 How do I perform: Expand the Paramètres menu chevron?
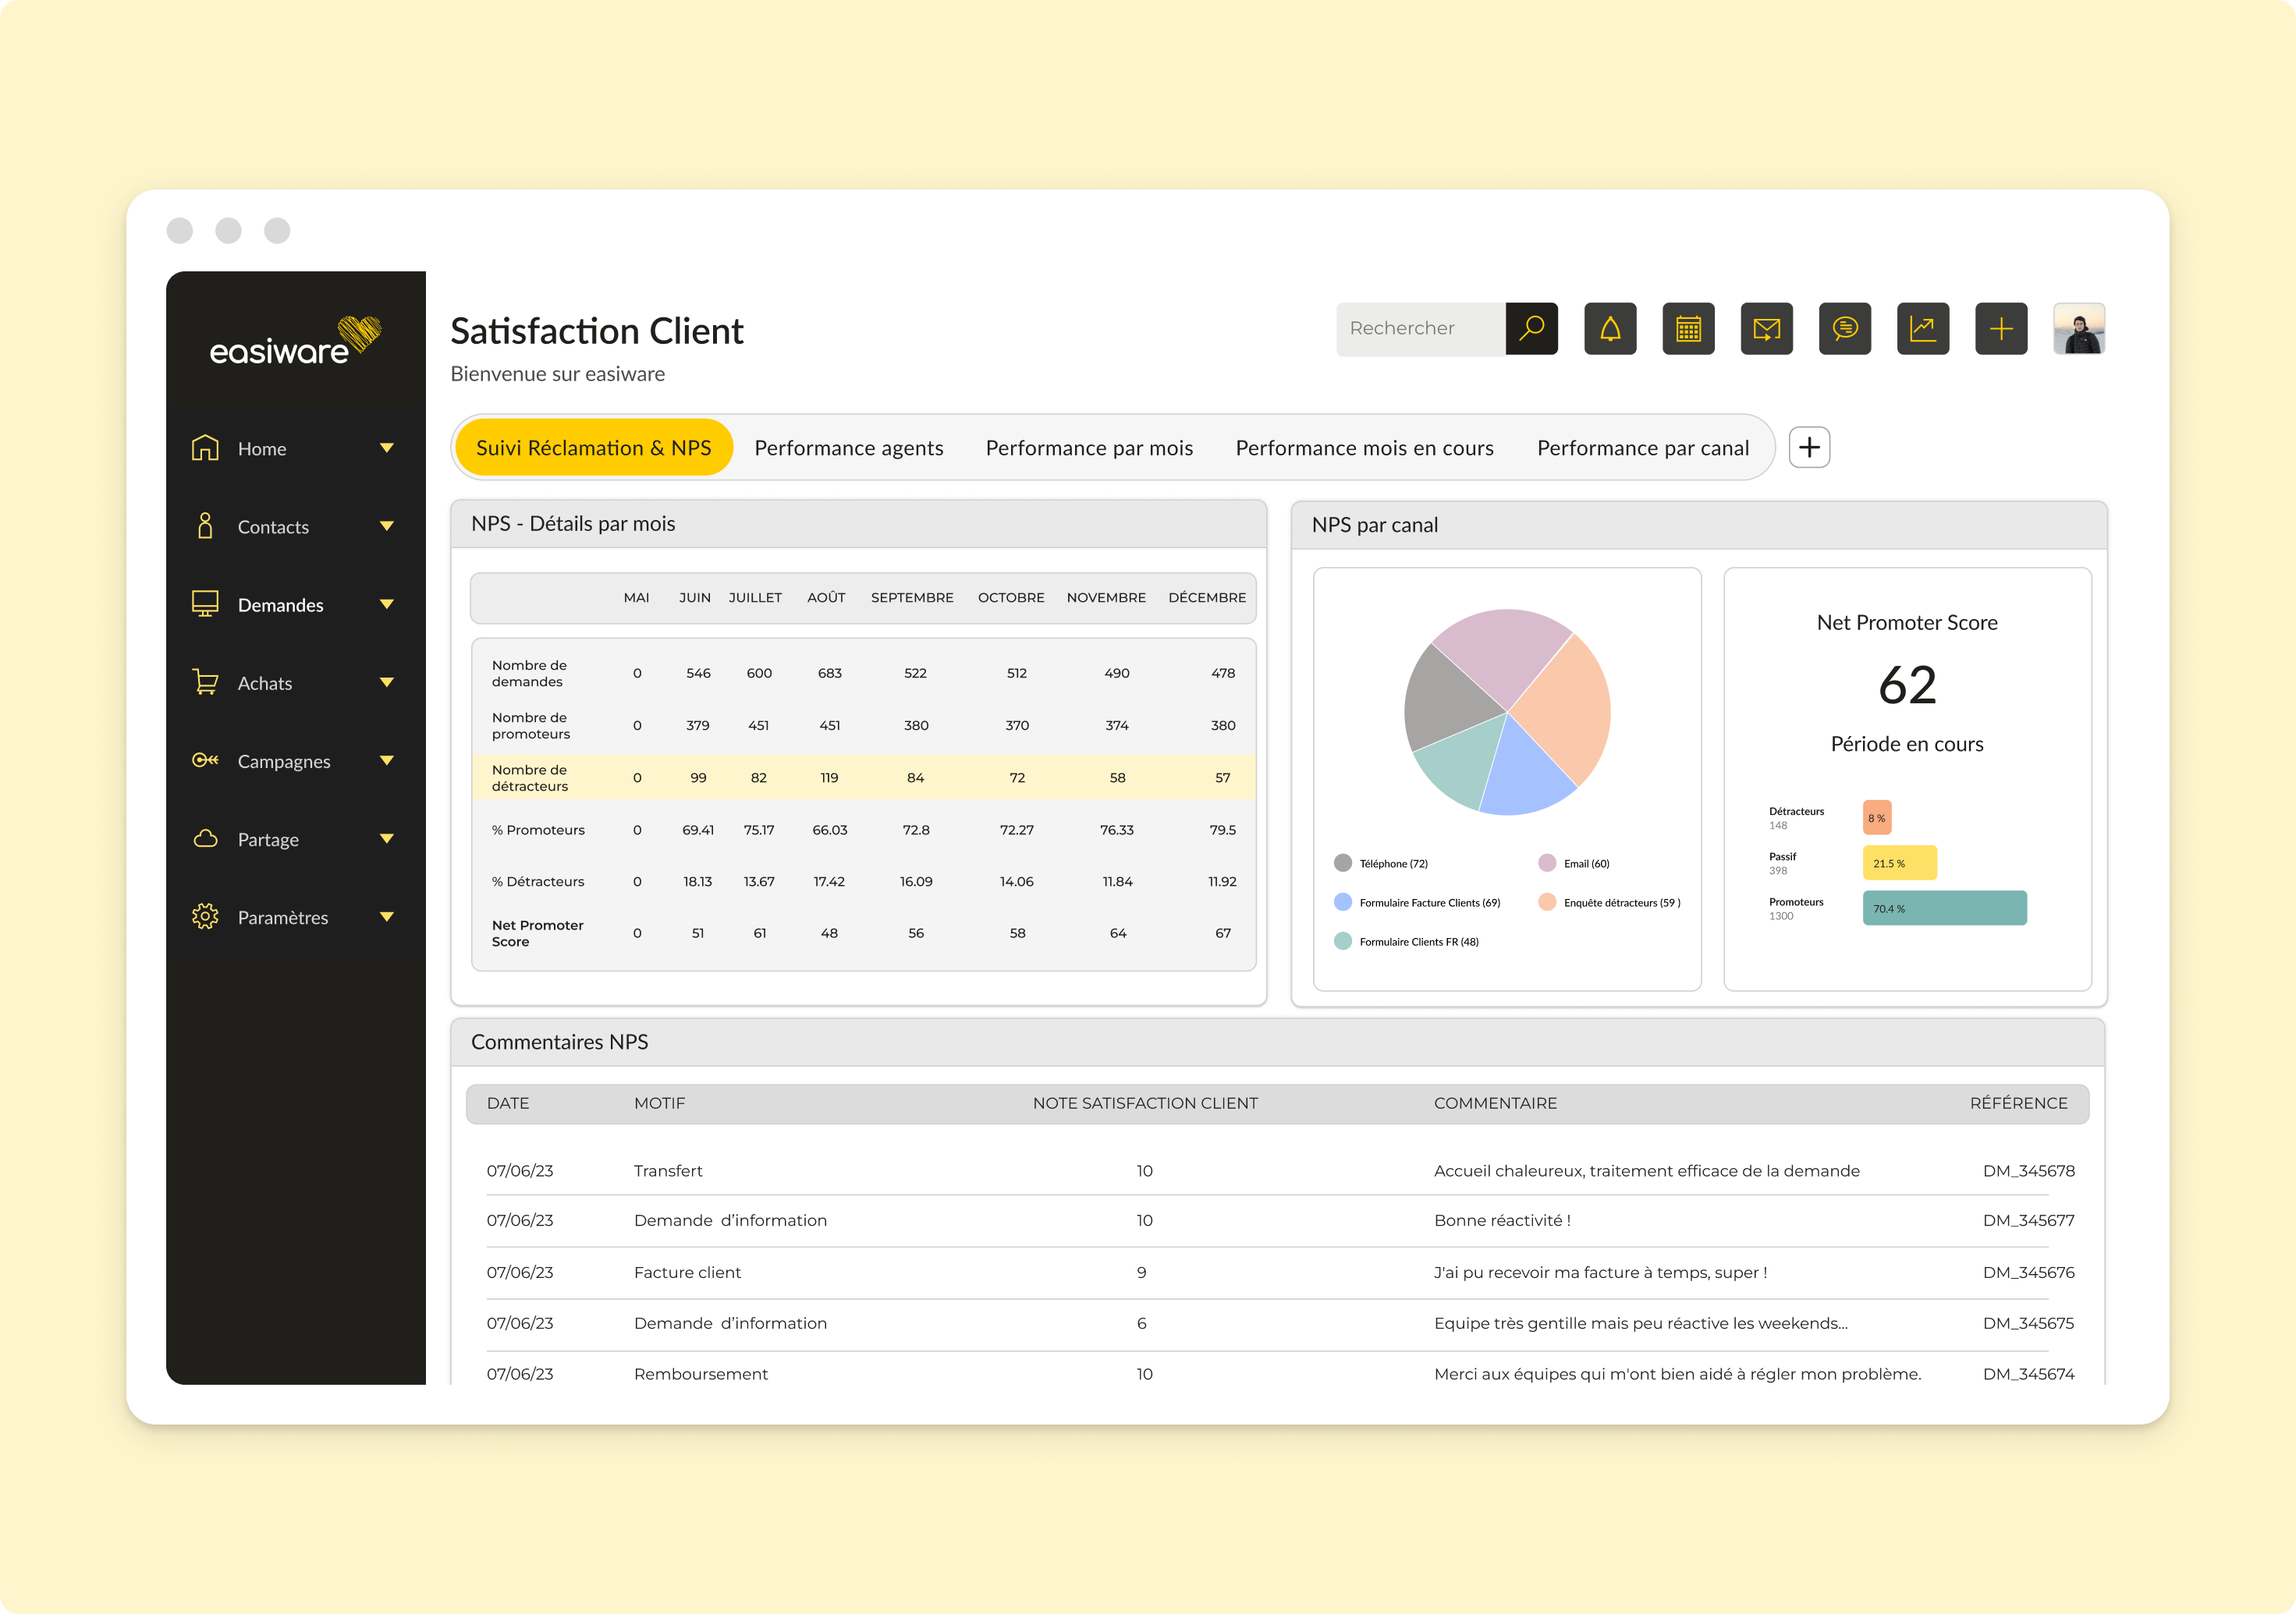tap(386, 916)
